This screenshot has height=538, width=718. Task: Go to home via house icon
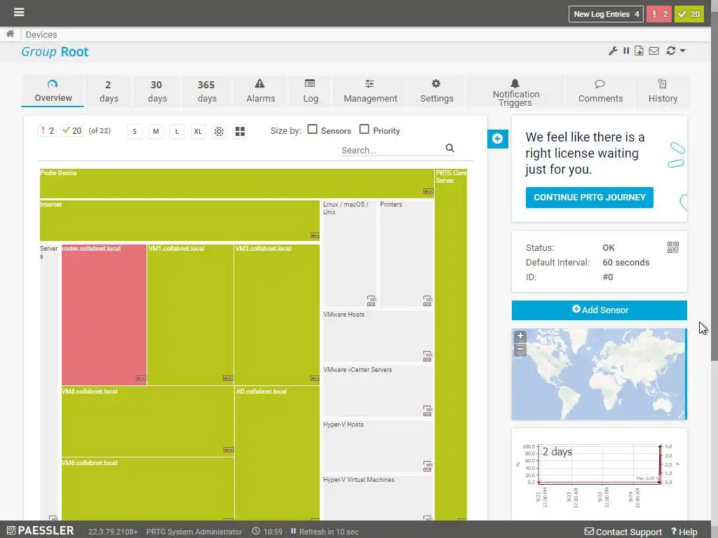(10, 34)
